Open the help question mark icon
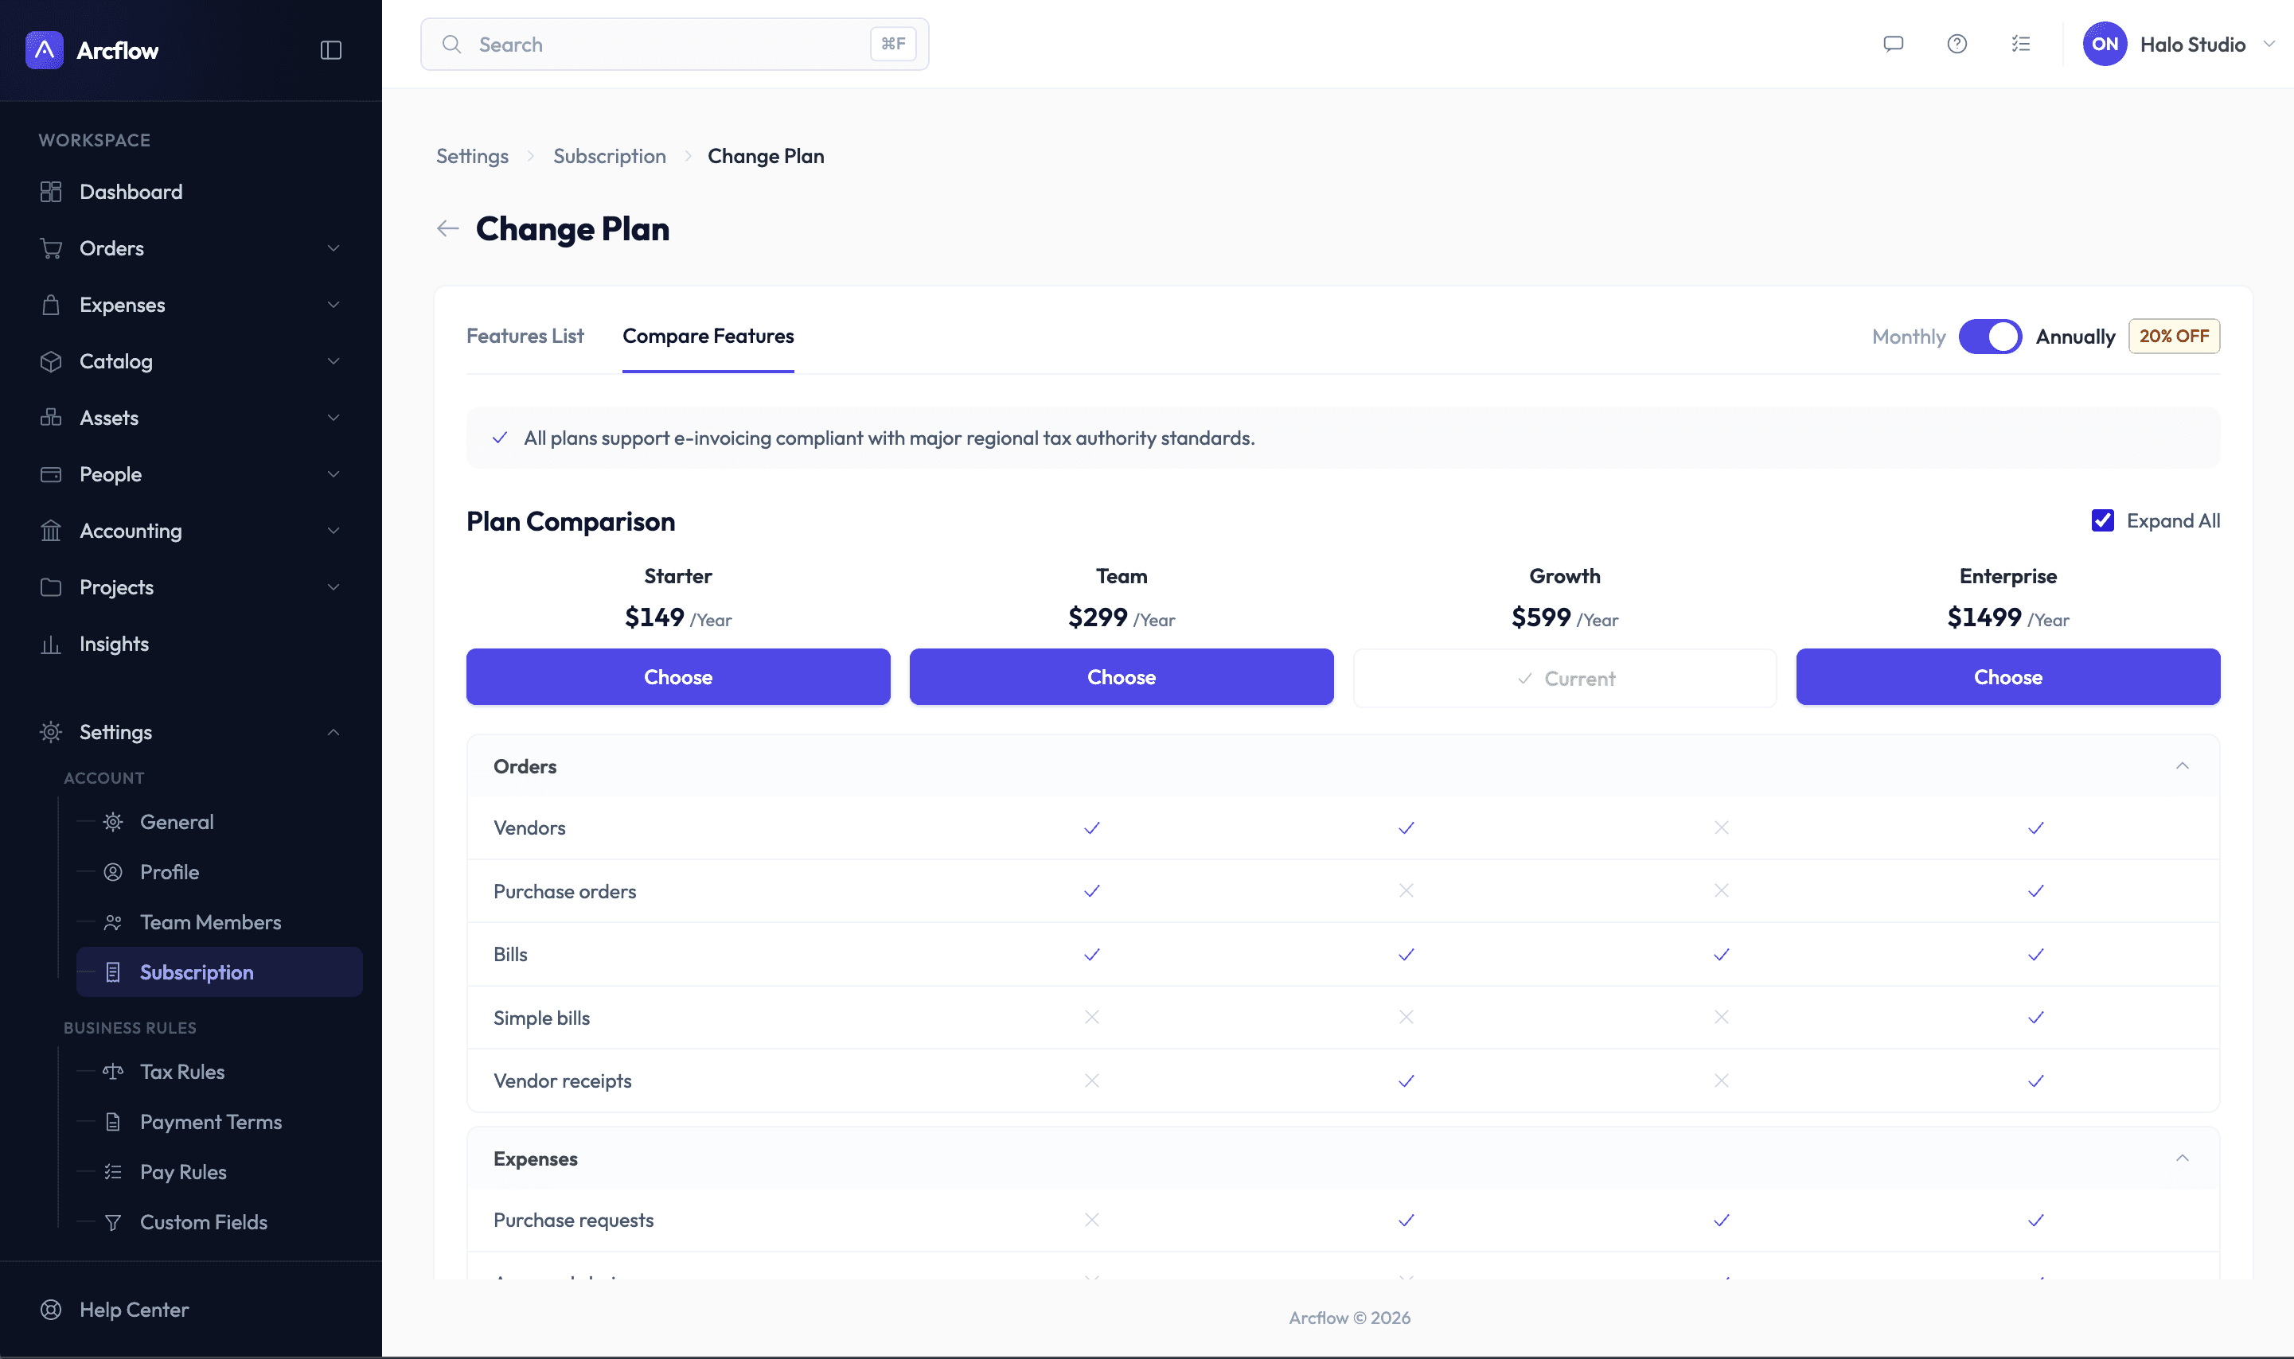 click(1957, 44)
